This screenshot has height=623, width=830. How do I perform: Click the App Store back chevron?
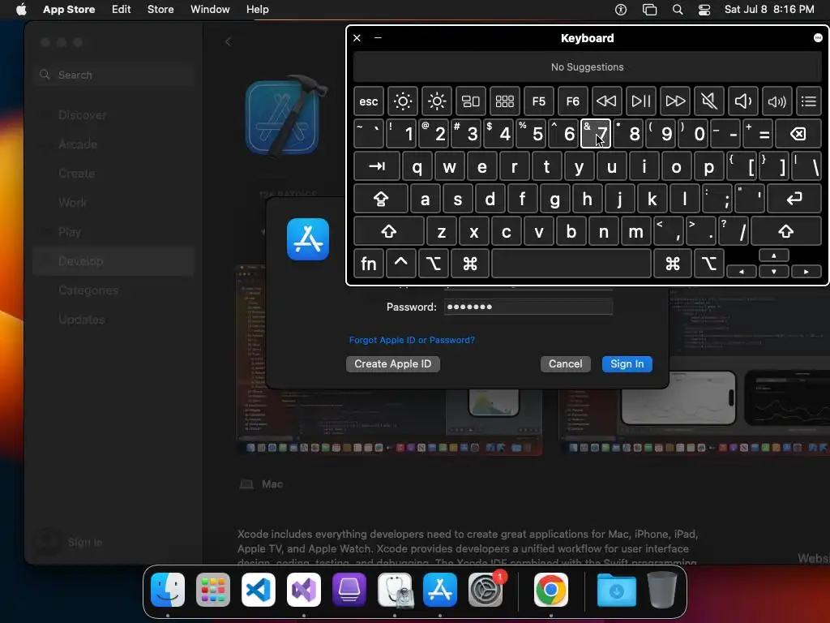228,42
